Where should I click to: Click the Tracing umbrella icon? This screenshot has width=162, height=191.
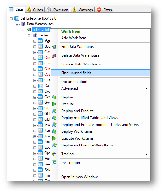pyautogui.click(x=54, y=154)
